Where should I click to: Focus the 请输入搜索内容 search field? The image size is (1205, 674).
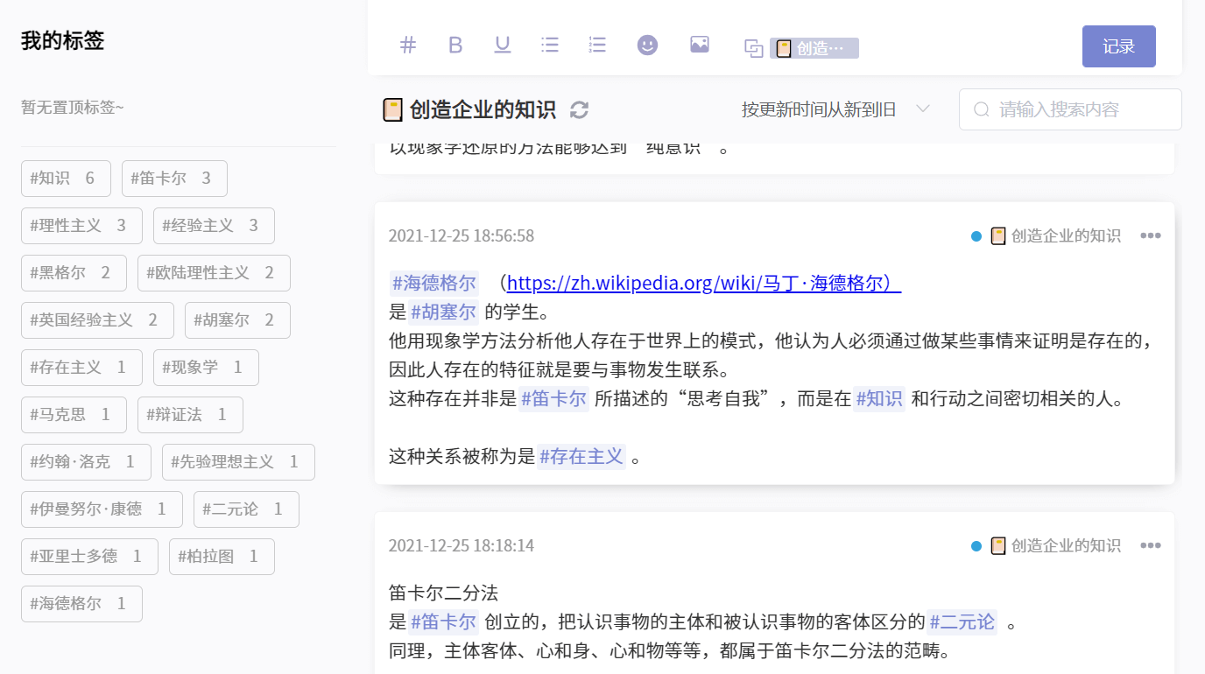tap(1070, 109)
